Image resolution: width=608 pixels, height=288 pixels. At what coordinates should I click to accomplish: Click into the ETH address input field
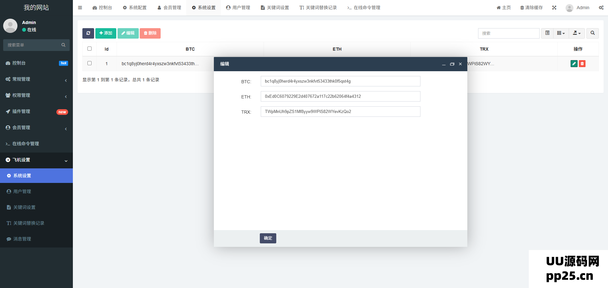coord(340,97)
